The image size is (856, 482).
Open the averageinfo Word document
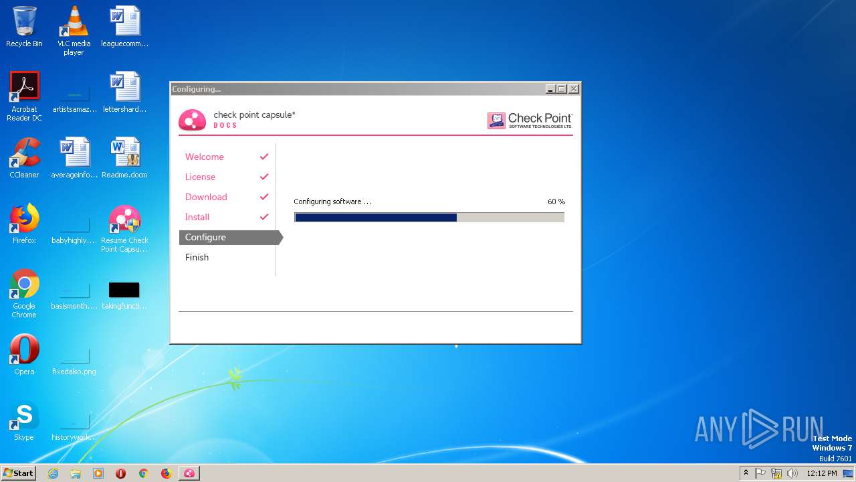tap(74, 158)
